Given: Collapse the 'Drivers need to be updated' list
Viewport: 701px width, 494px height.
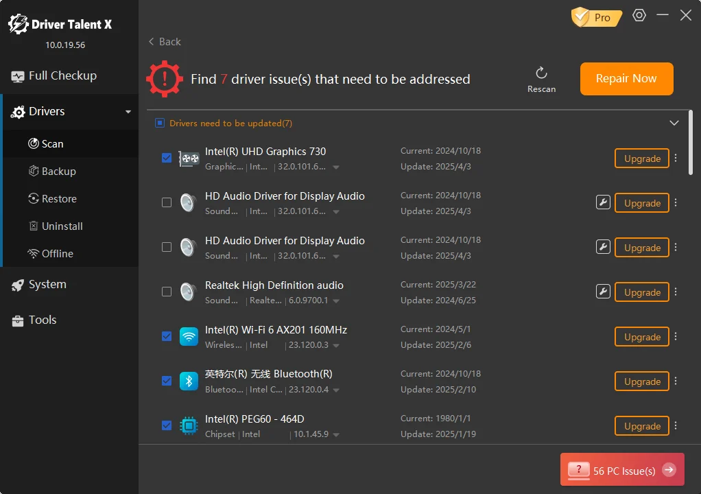Looking at the screenshot, I should (x=674, y=123).
